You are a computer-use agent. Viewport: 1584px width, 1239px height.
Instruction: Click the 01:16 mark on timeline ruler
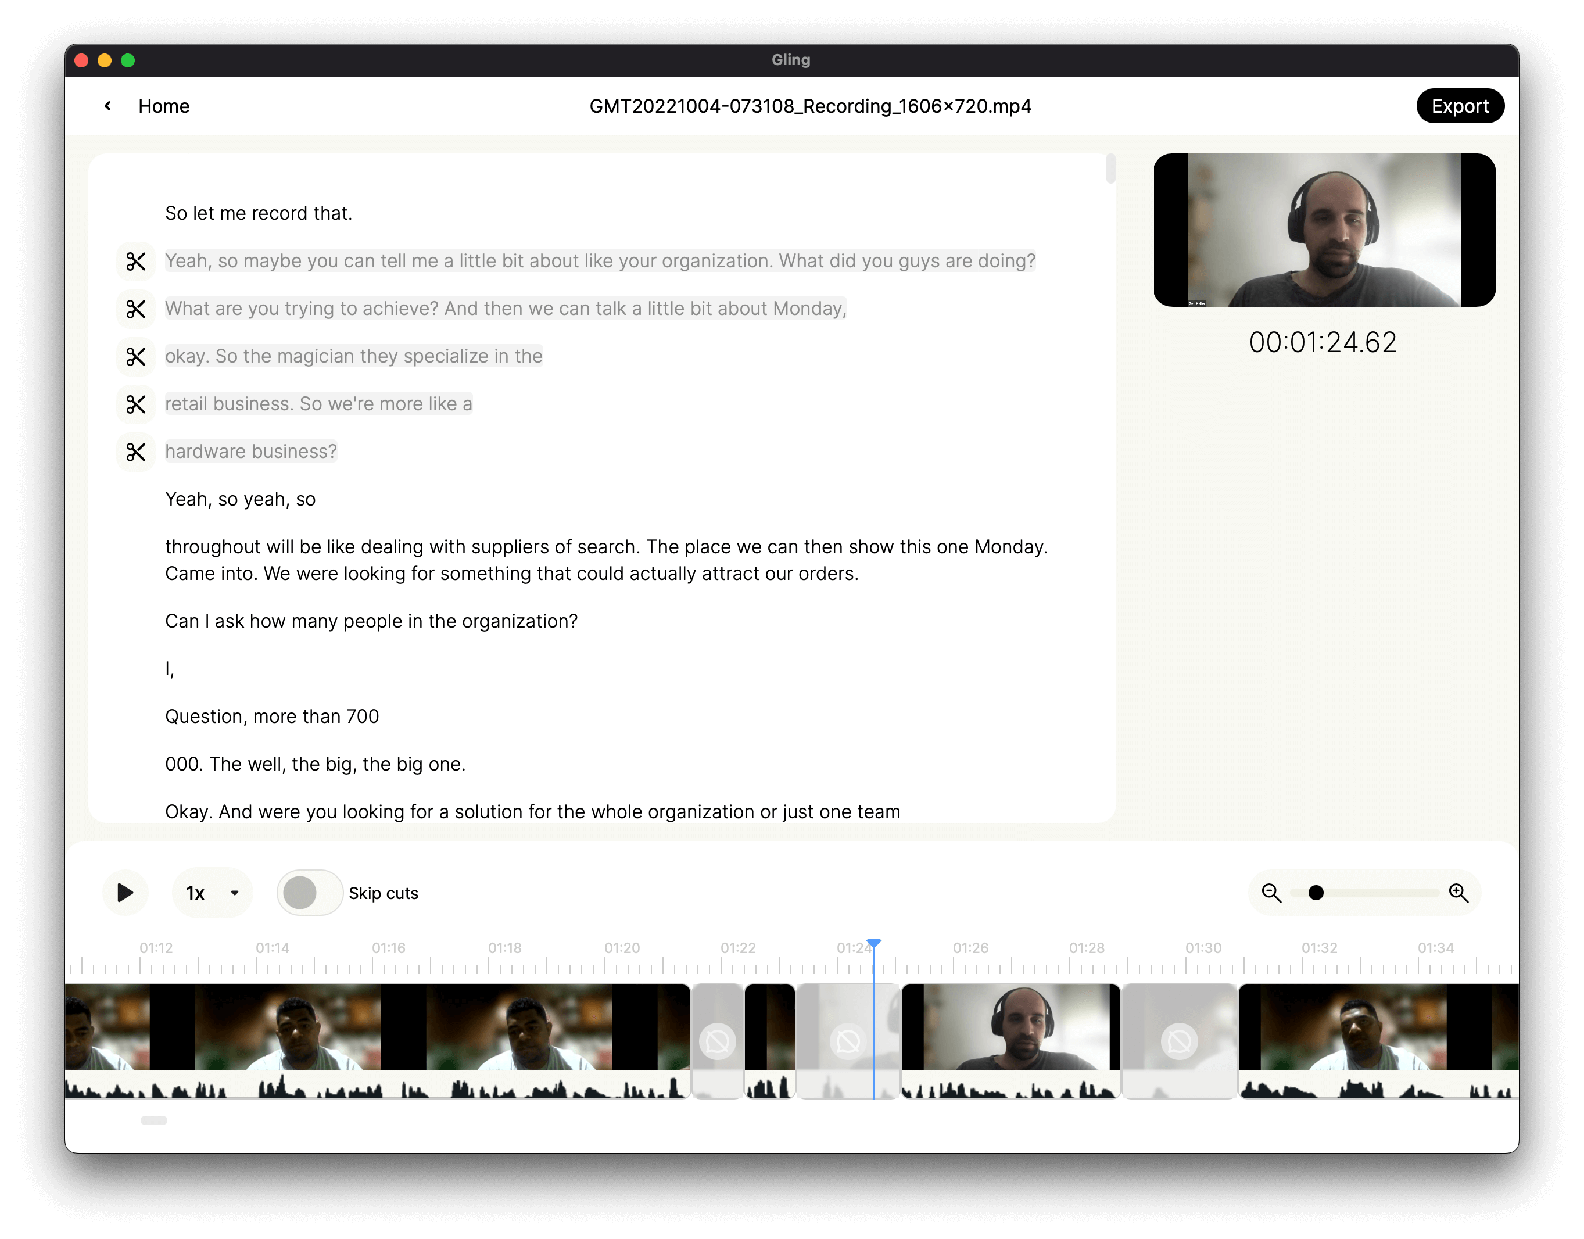tap(389, 948)
